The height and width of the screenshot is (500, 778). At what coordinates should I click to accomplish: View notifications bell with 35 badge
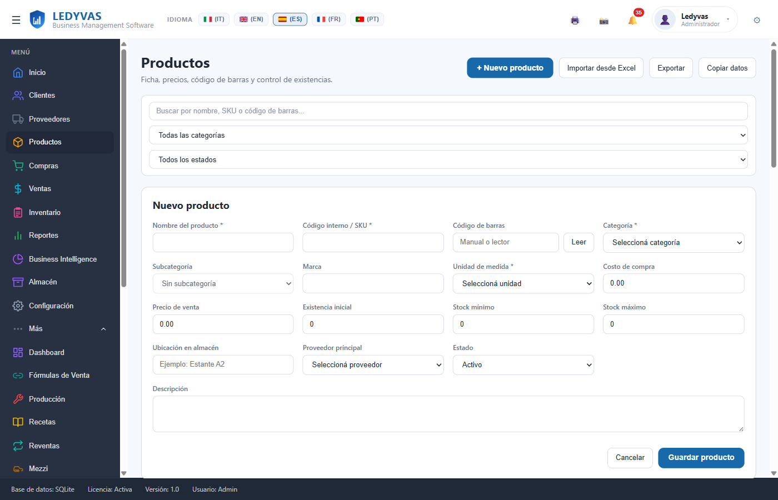click(x=633, y=20)
